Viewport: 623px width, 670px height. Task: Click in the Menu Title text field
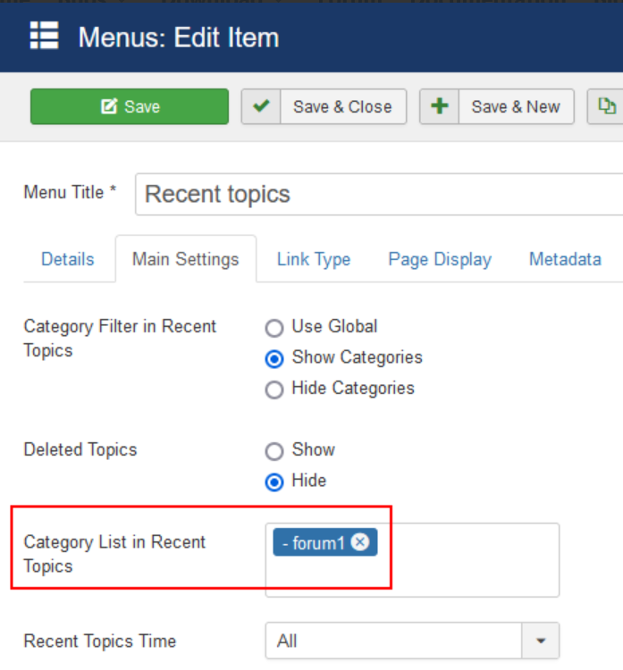[375, 194]
